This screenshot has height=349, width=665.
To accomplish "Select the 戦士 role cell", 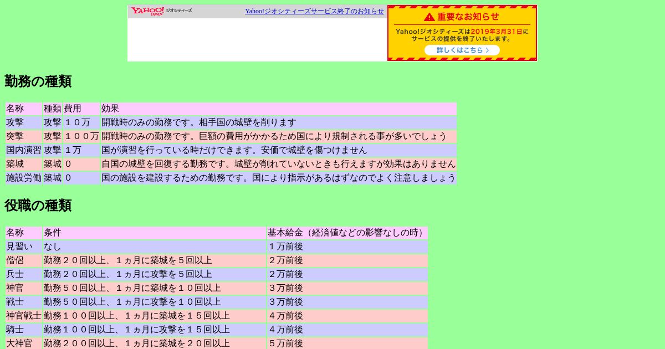I will pyautogui.click(x=24, y=302).
